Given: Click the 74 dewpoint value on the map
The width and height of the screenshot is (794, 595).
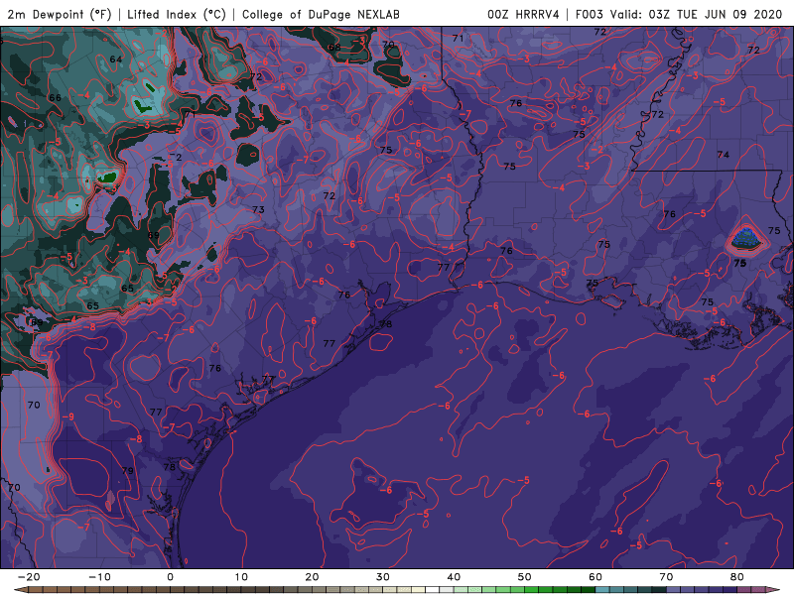Looking at the screenshot, I should (724, 155).
